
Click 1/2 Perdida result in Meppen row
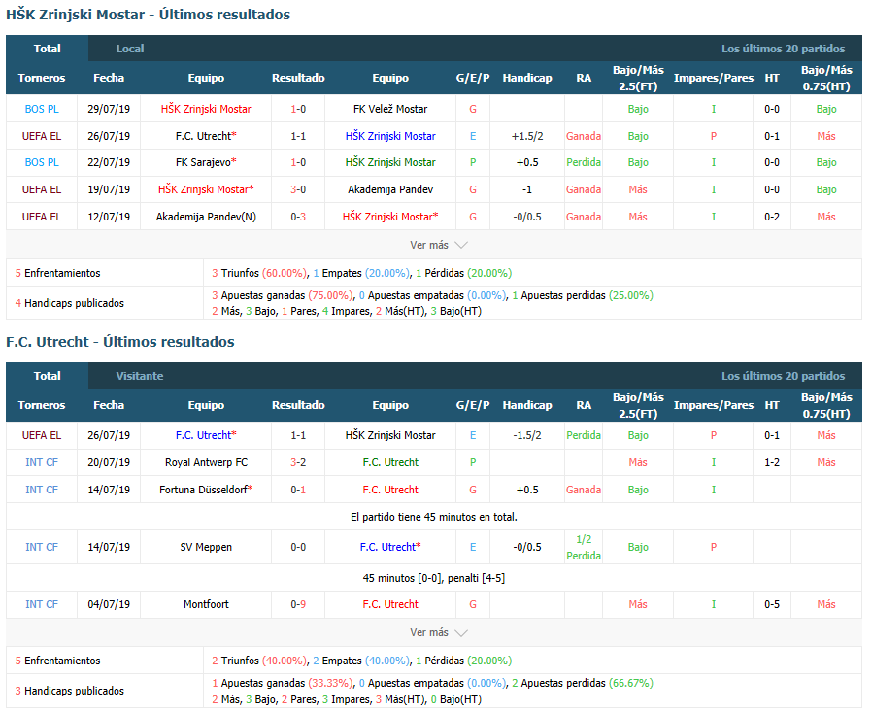point(584,547)
